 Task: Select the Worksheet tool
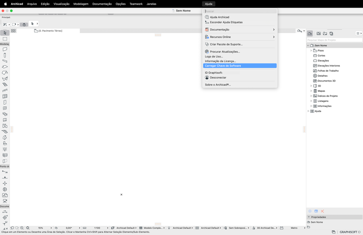click(x=5, y=195)
